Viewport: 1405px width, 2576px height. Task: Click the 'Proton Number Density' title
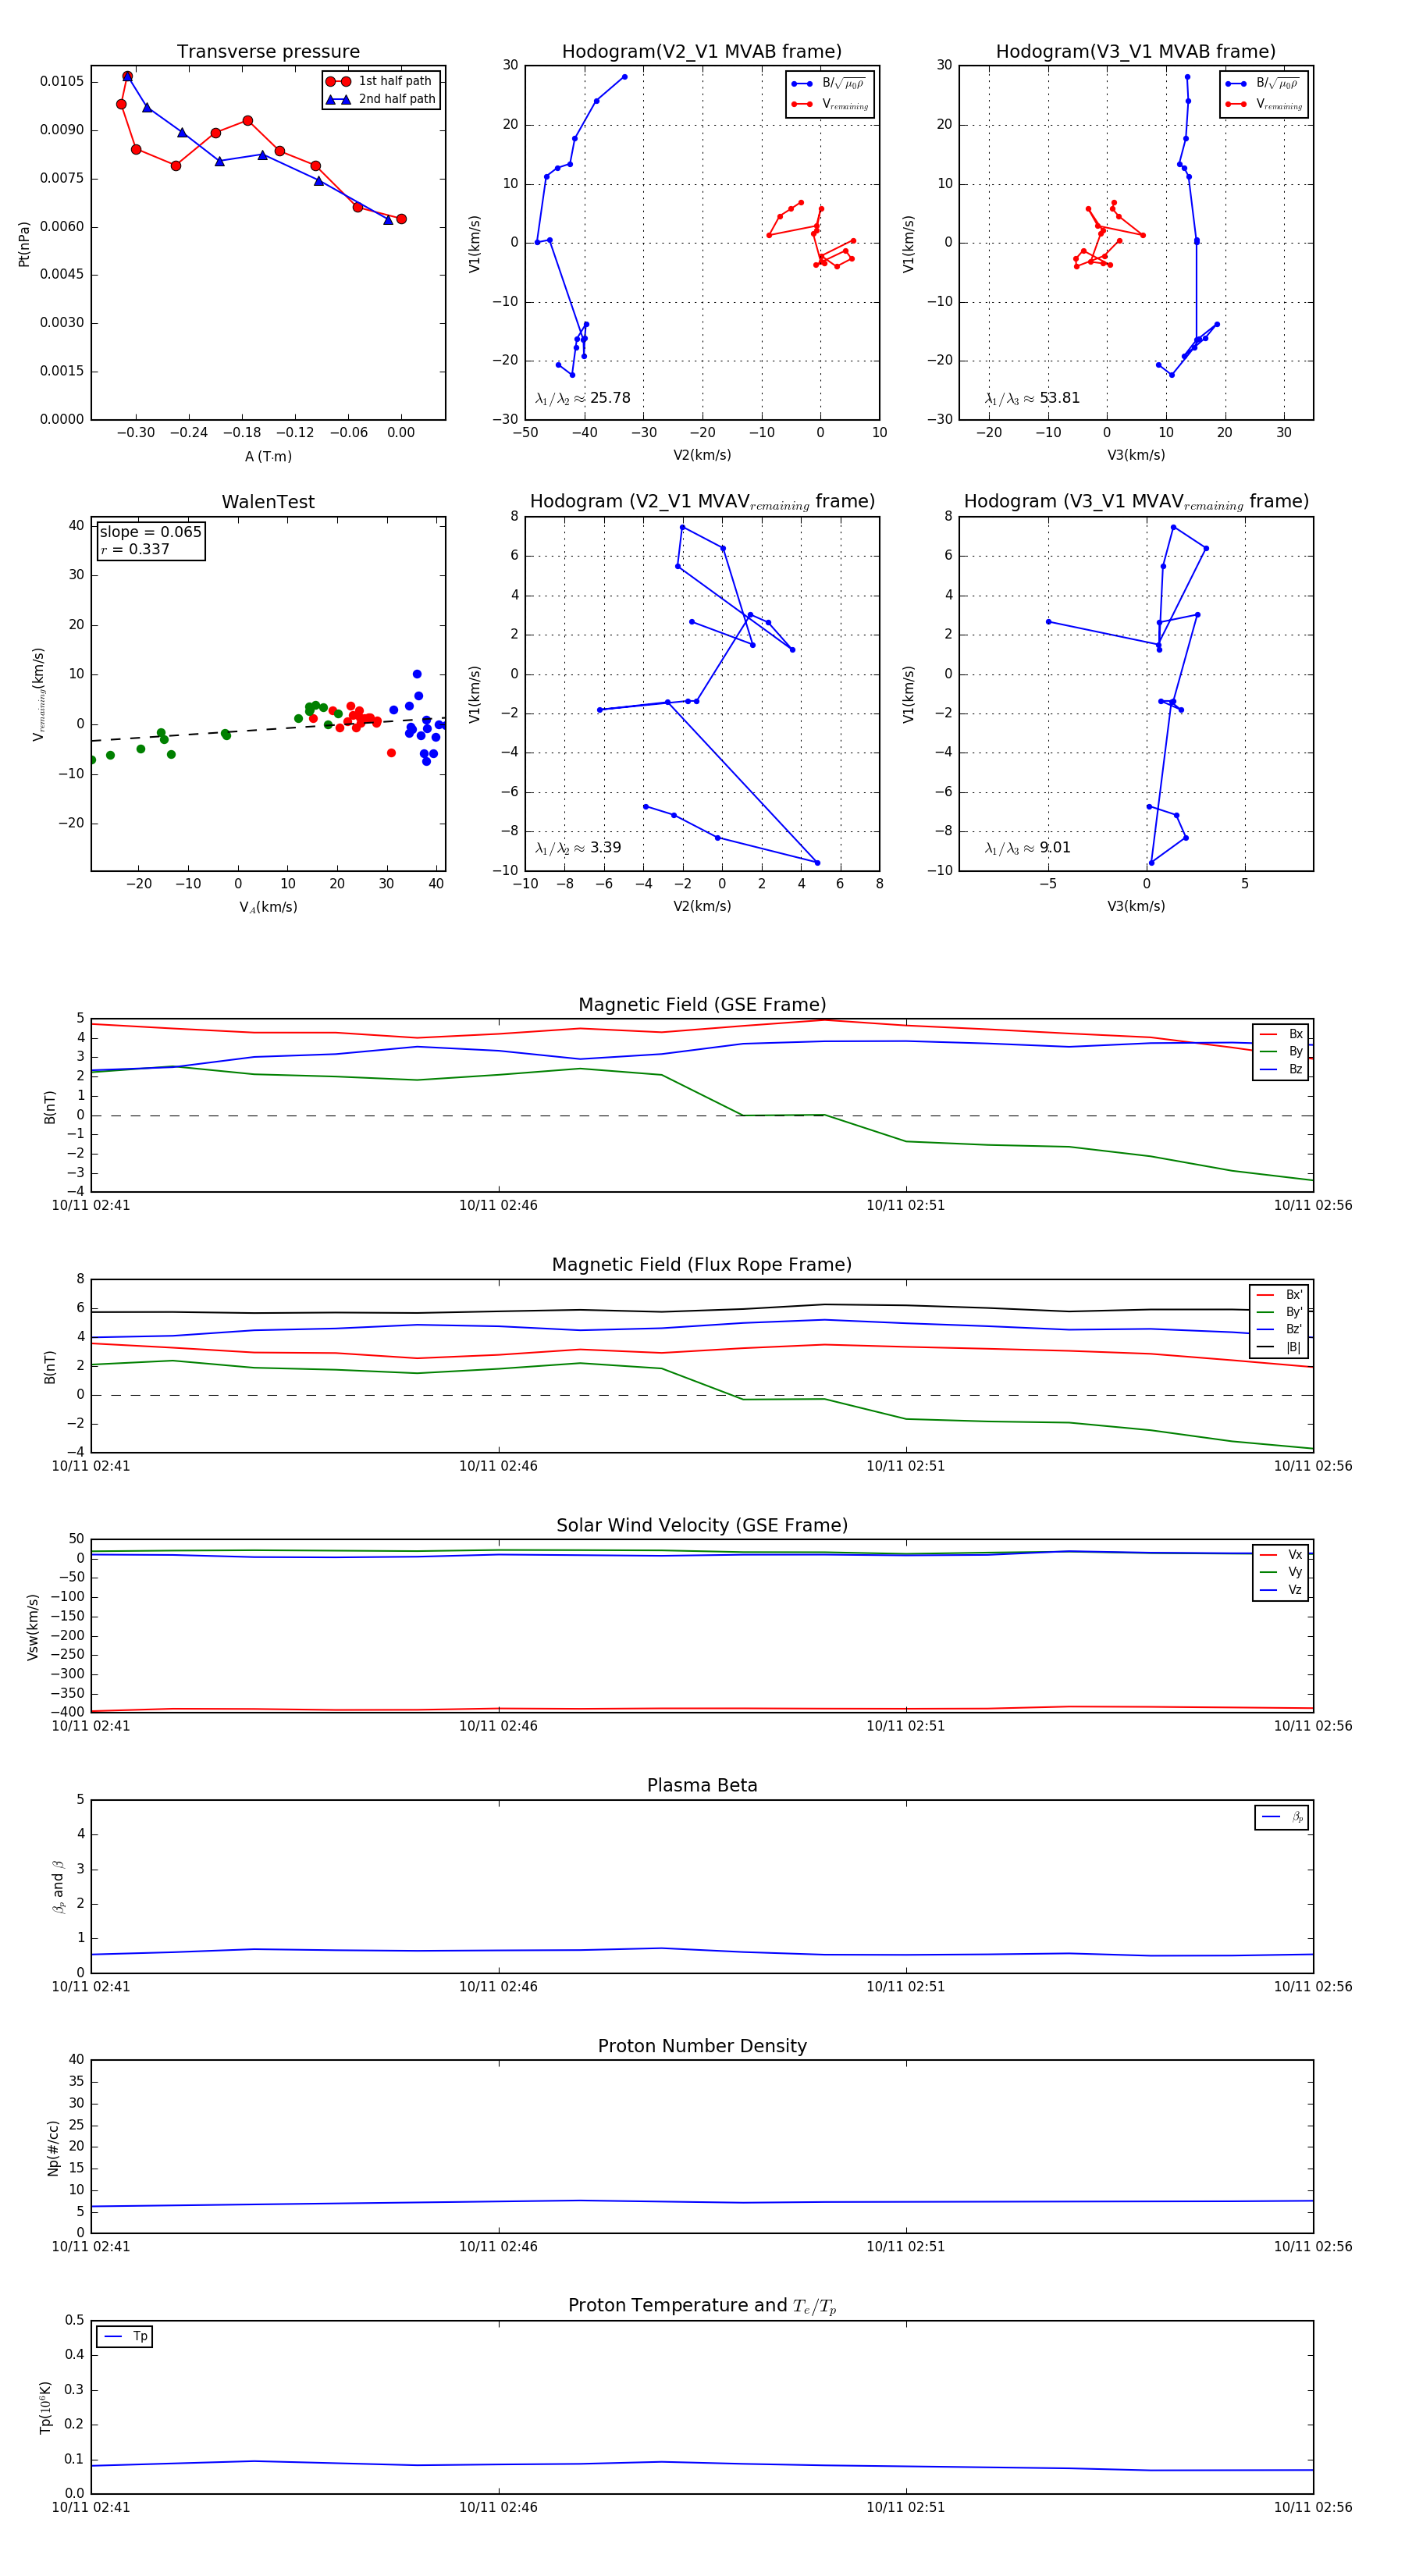[702, 2046]
